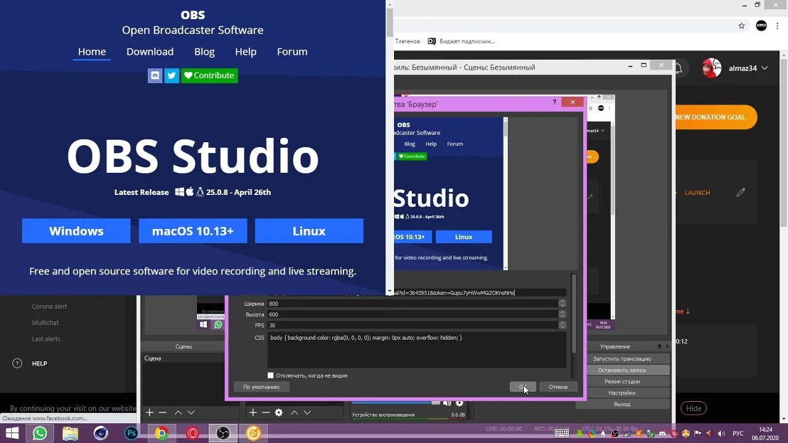
Task: Open the Blog page on OBS site
Action: coord(204,52)
